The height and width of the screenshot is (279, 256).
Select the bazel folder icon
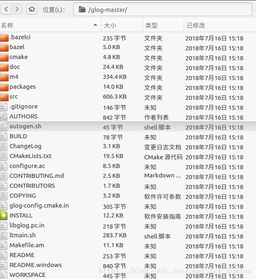point(4,47)
